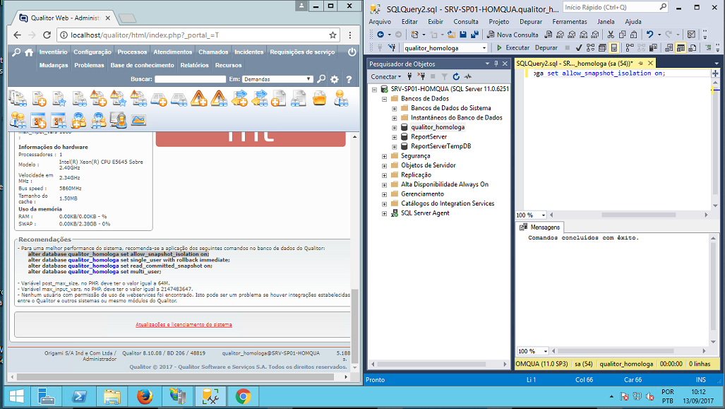Click Parse query checkmark icon
The image size is (725, 409).
pyautogui.click(x=579, y=47)
